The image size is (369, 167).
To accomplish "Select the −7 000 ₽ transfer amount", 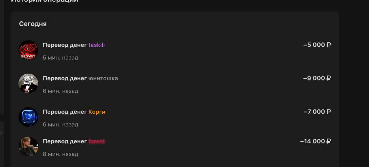I will [x=317, y=112].
